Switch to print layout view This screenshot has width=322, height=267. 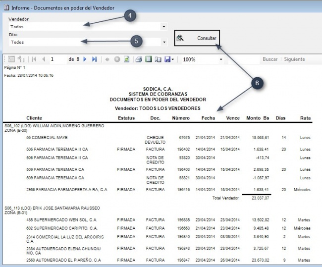(149, 59)
